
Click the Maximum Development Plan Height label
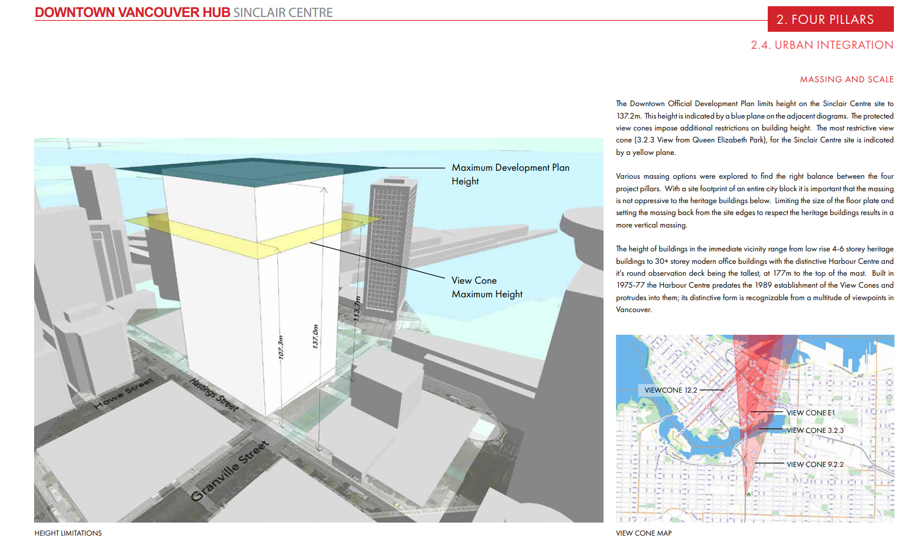[510, 174]
